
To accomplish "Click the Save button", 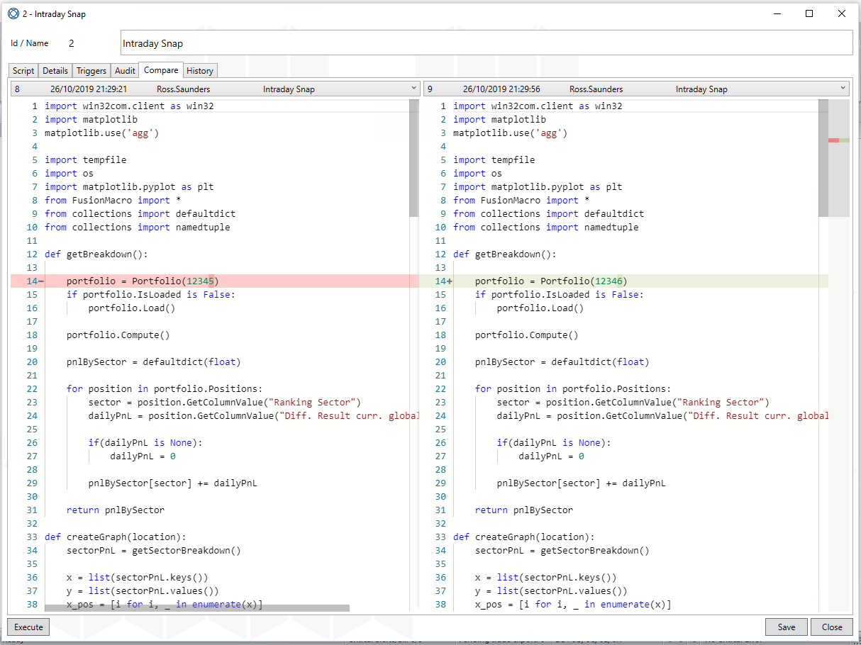I will [787, 627].
